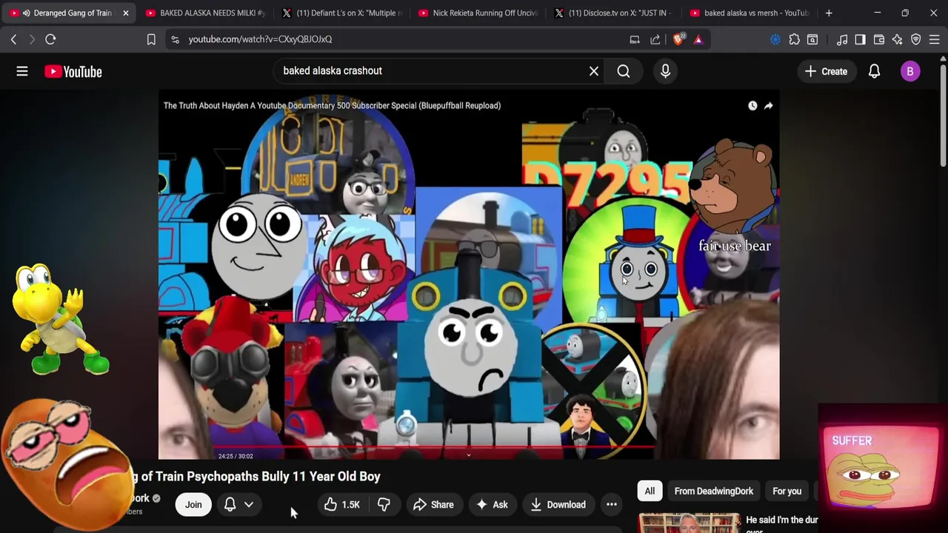The image size is (948, 533).
Task: Switch to the Nick Rekieta tab
Action: (477, 13)
